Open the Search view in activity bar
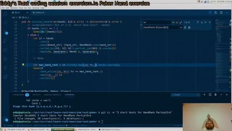Image resolution: width=232 pixels, height=131 pixels. tap(5, 23)
